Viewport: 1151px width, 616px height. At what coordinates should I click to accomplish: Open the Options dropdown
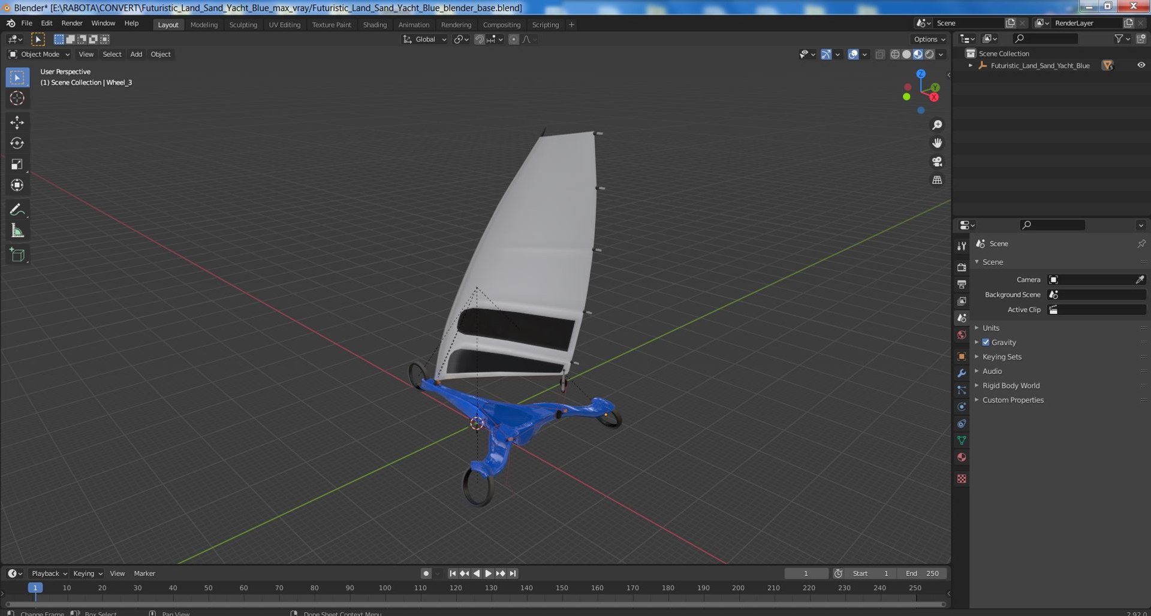coord(929,39)
